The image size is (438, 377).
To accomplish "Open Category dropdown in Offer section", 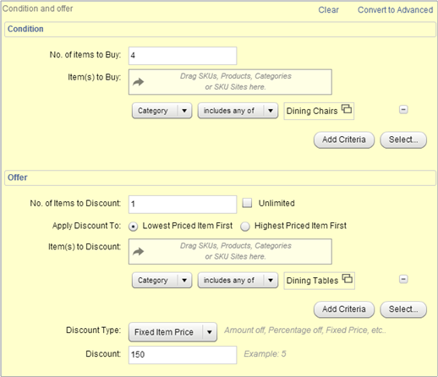I will click(162, 280).
